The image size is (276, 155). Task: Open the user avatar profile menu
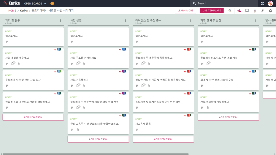tap(270, 3)
